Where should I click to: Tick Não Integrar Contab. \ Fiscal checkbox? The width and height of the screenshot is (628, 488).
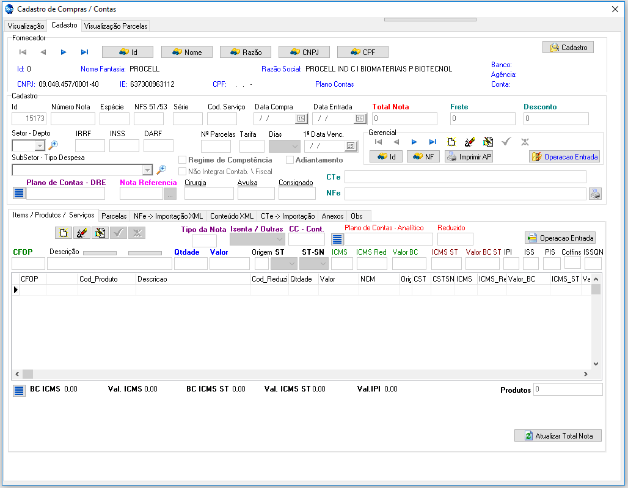pos(182,172)
